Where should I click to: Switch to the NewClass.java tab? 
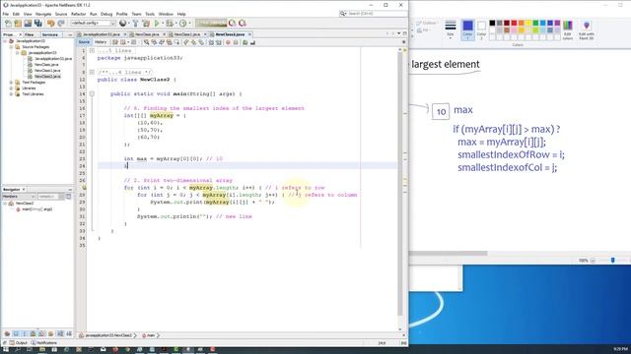coord(147,34)
